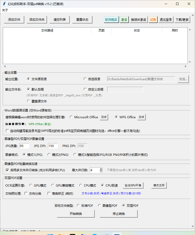
Task: Decrease 最大并行数 with the down arrow
Action: tap(101, 171)
